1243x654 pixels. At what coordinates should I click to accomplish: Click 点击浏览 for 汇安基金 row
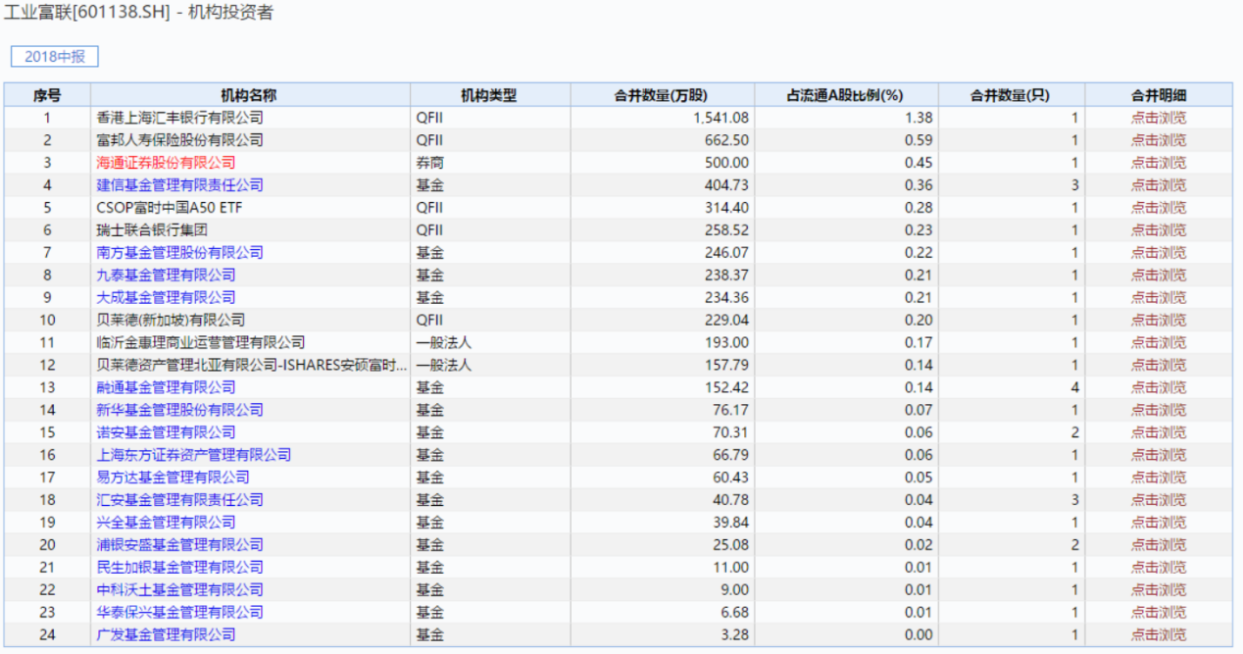point(1159,500)
